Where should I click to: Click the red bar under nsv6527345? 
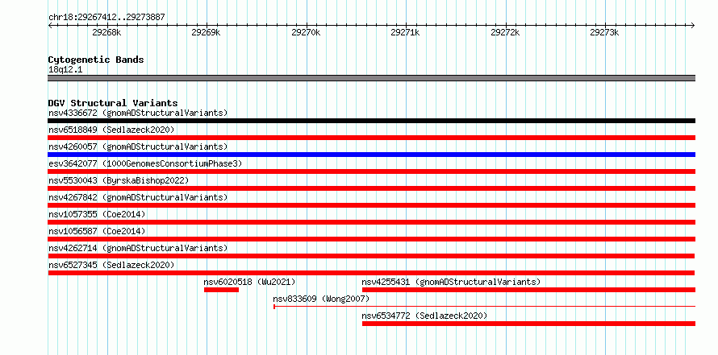coord(371,273)
